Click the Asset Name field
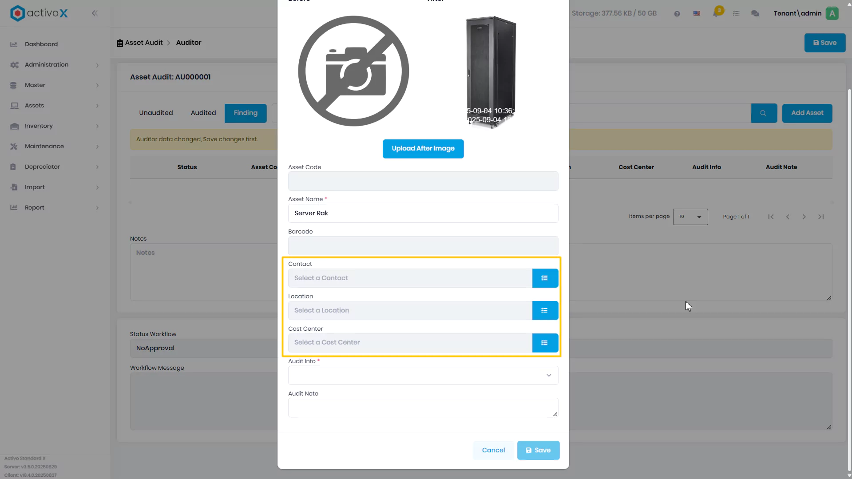Screen dimensions: 852x479 point(423,213)
